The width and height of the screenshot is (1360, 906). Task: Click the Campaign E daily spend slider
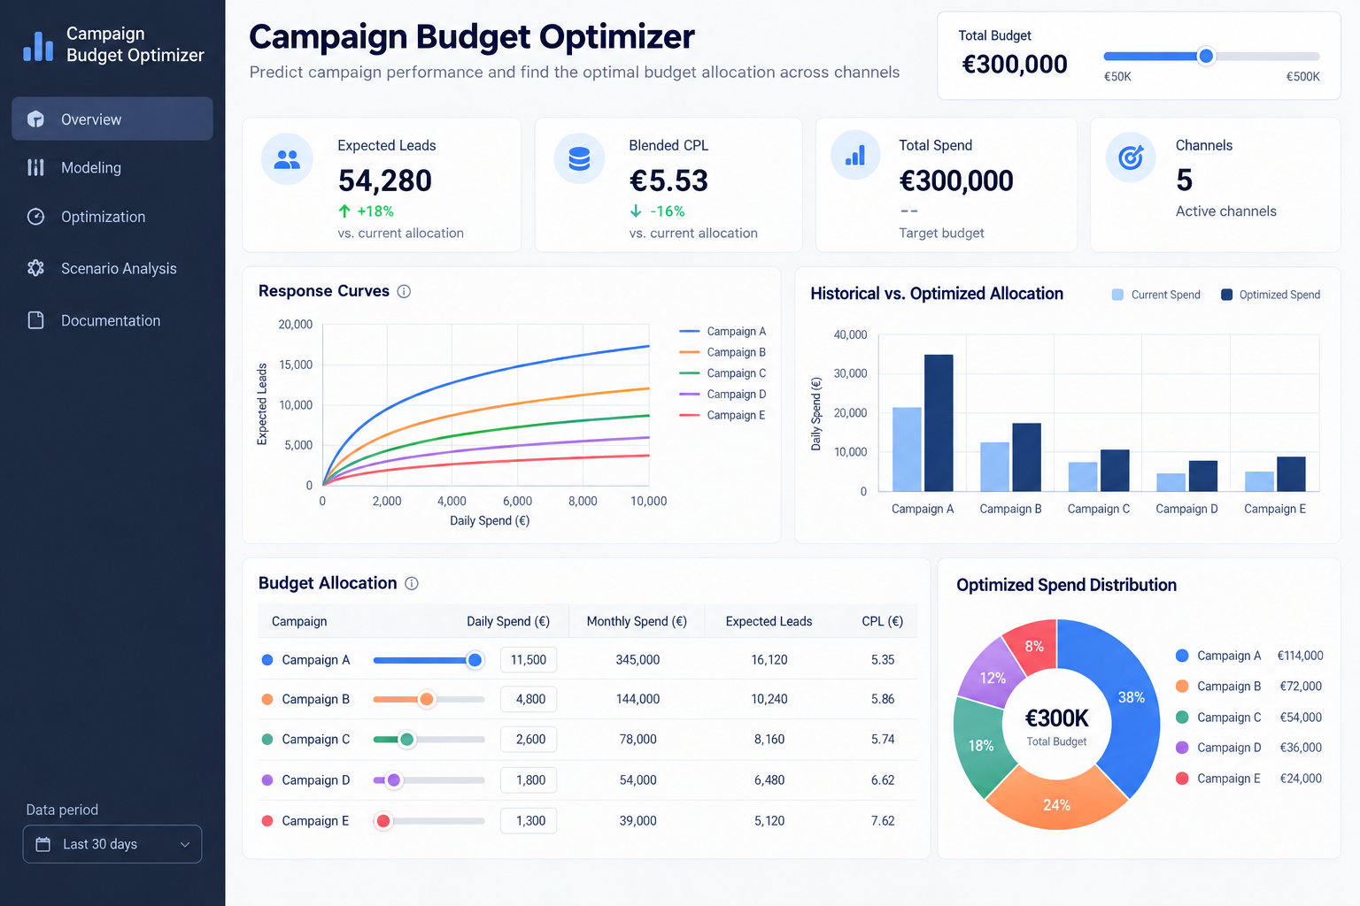(429, 821)
